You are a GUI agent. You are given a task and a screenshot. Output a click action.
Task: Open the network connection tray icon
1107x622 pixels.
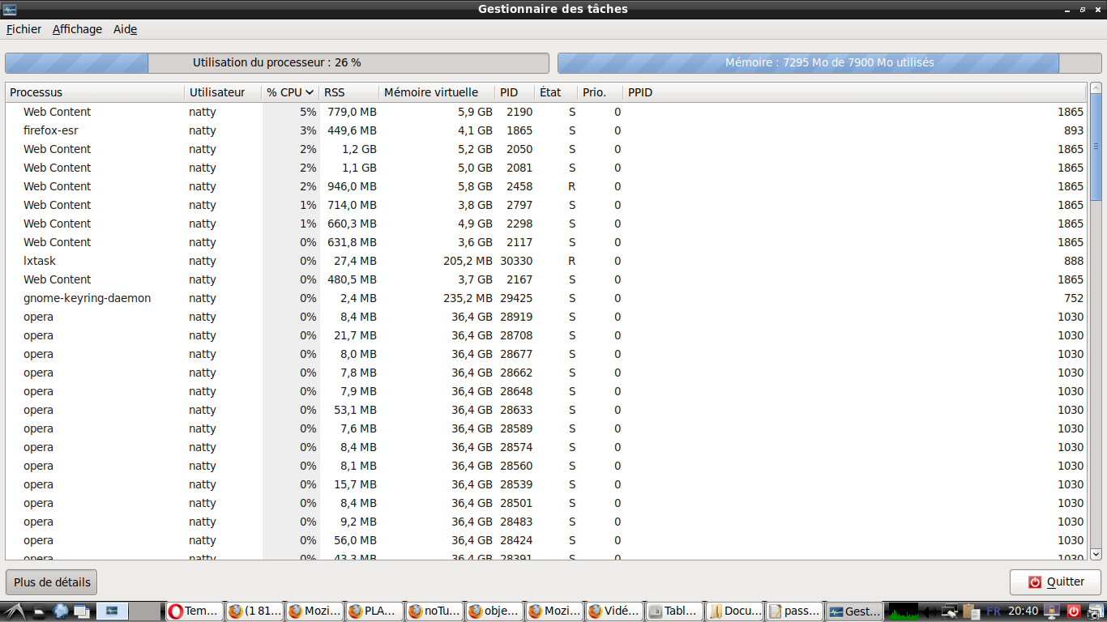coord(950,611)
